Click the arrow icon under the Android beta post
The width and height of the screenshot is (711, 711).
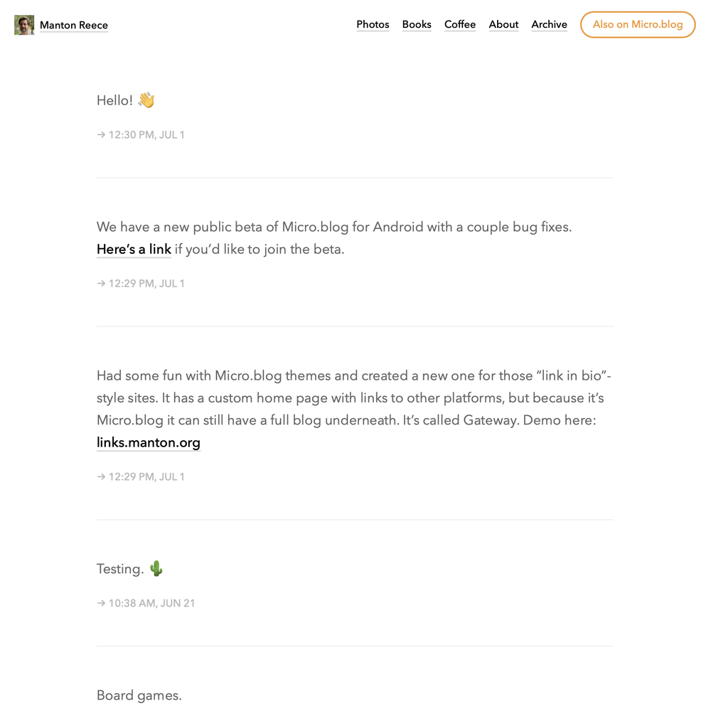pyautogui.click(x=101, y=284)
